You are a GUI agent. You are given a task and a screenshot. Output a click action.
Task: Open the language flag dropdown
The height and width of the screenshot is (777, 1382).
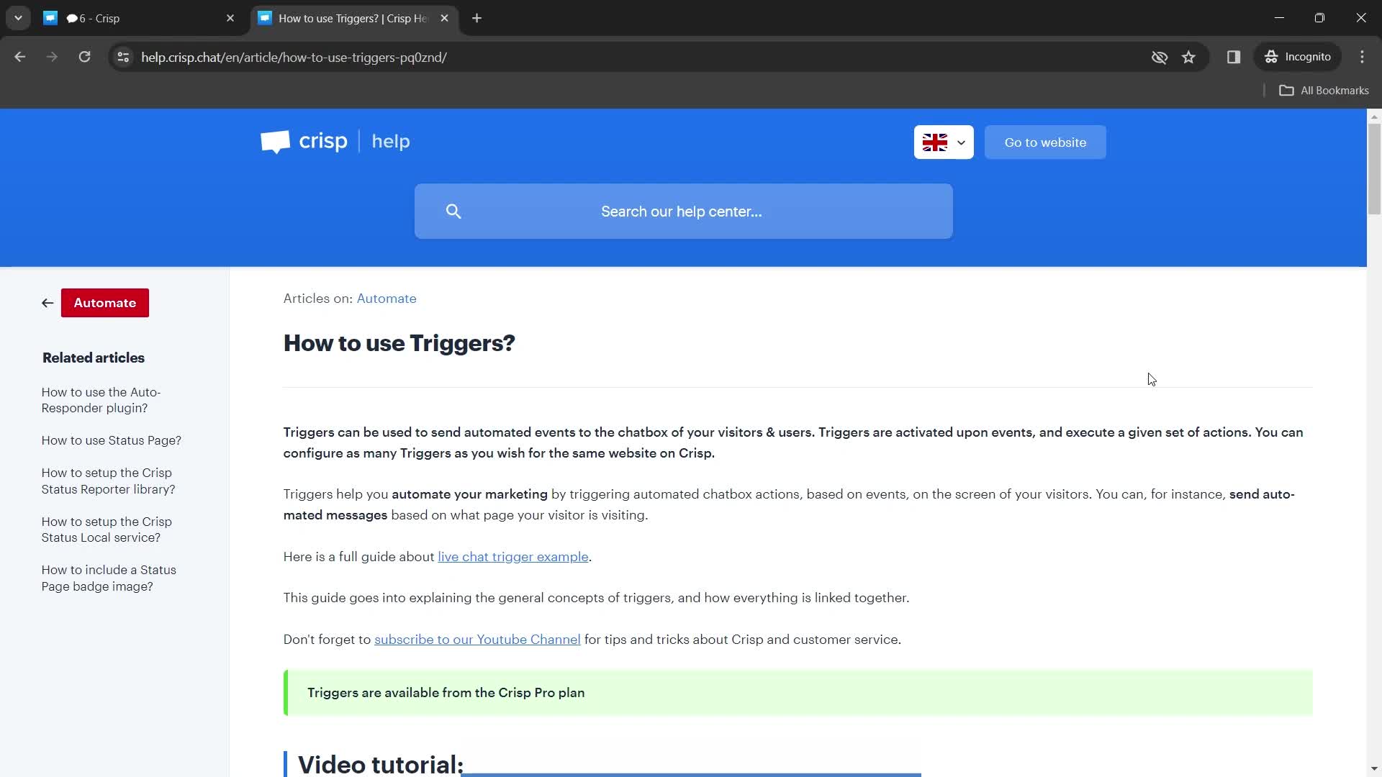(944, 142)
